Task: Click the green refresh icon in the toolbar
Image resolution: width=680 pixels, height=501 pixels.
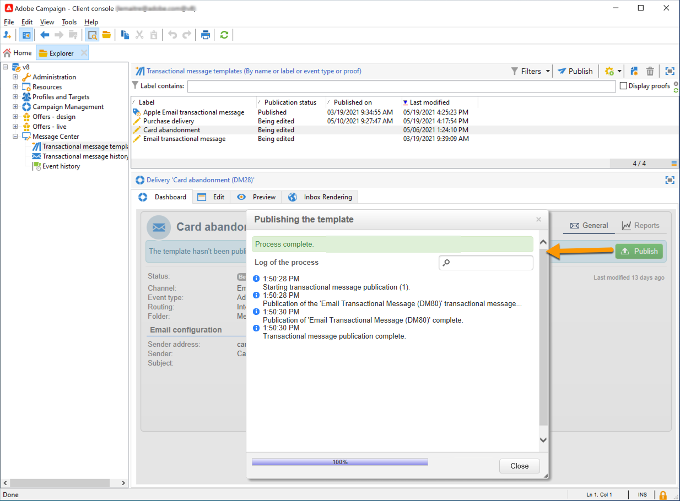Action: pyautogui.click(x=224, y=35)
